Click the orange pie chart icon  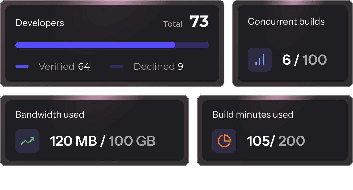(224, 141)
